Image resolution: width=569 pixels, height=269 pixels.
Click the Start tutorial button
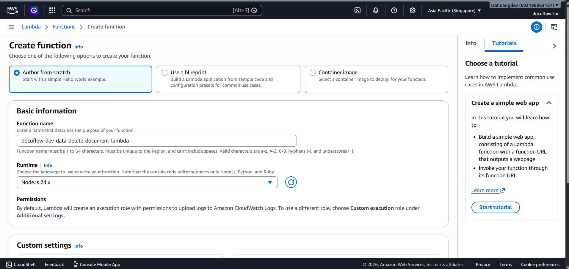[496, 207]
